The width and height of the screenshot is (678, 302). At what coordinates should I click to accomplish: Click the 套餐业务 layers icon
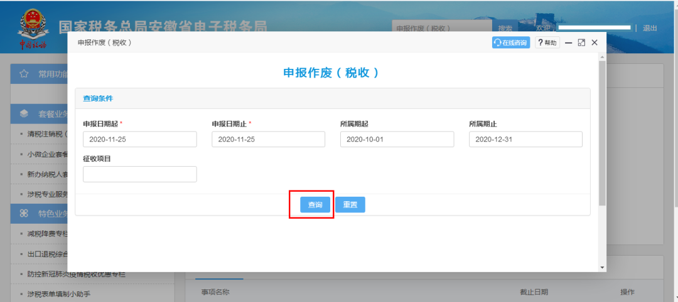click(x=24, y=113)
